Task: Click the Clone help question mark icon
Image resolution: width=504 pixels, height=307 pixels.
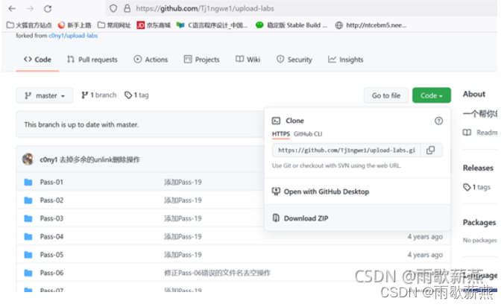Action: pyautogui.click(x=438, y=121)
